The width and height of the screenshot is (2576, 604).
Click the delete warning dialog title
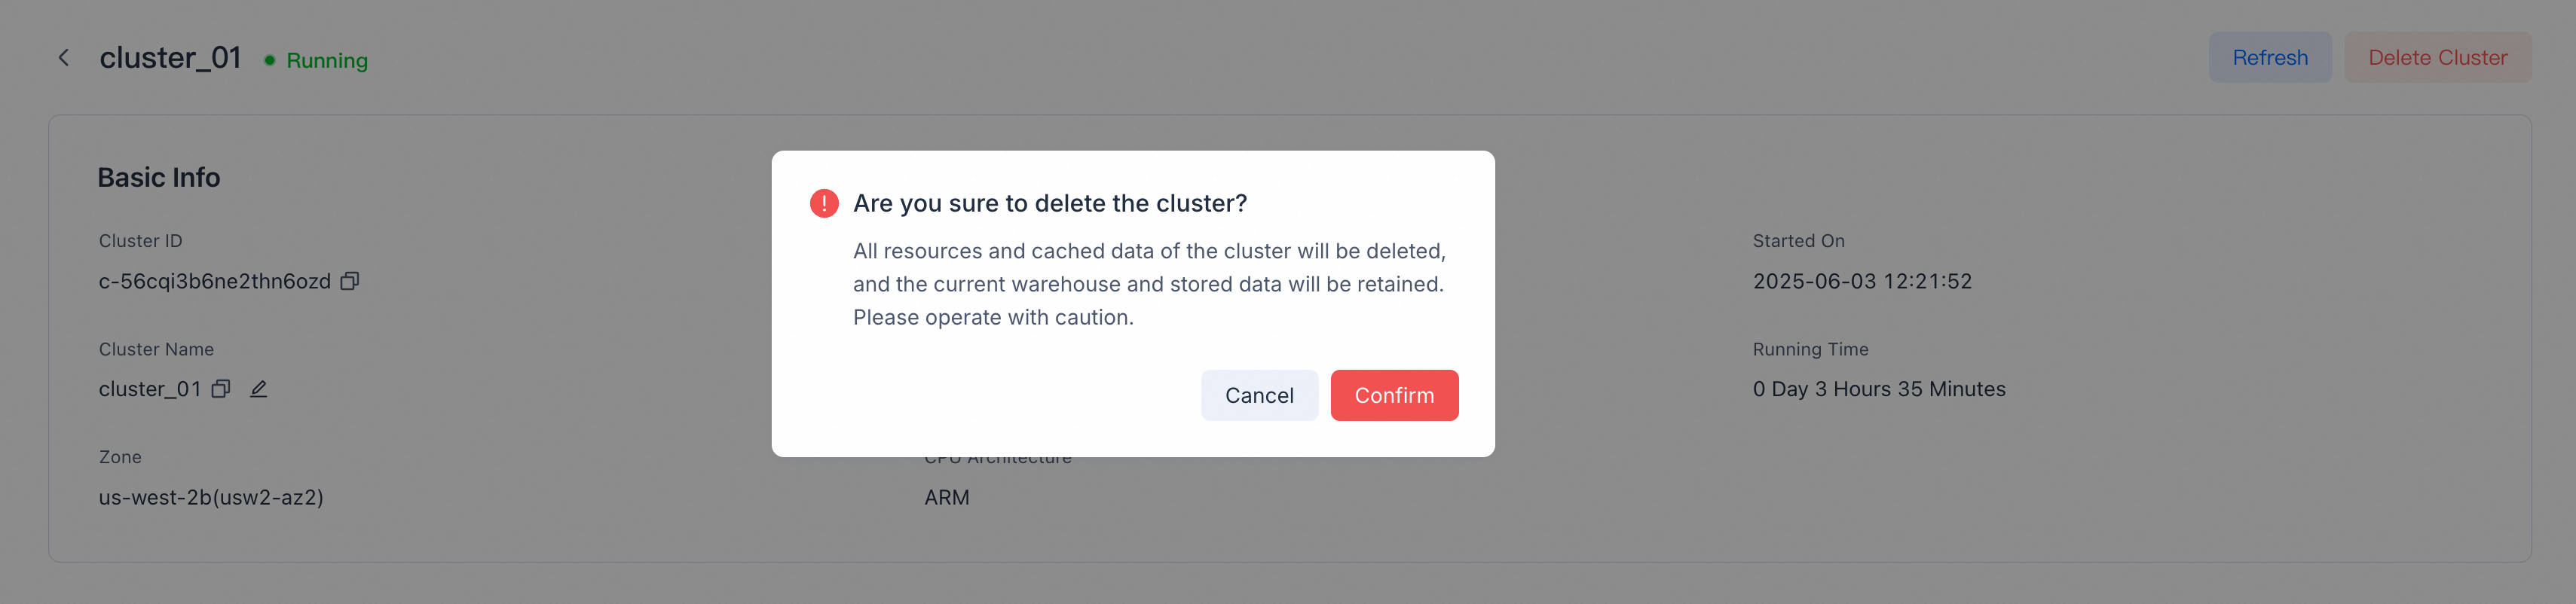click(1050, 202)
